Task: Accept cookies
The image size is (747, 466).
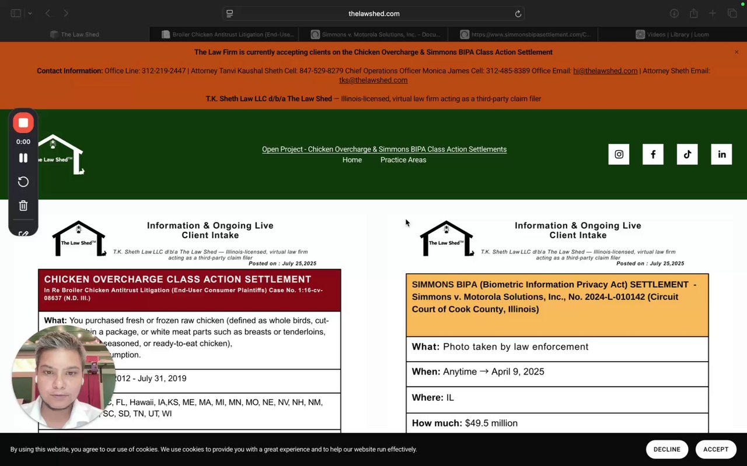Action: click(715, 449)
